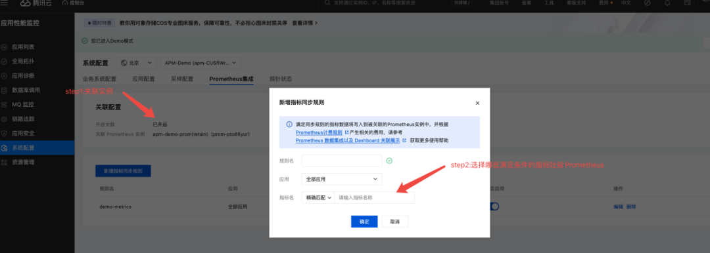Open 应用诊断 in sidebar
The width and height of the screenshot is (710, 253).
[23, 75]
